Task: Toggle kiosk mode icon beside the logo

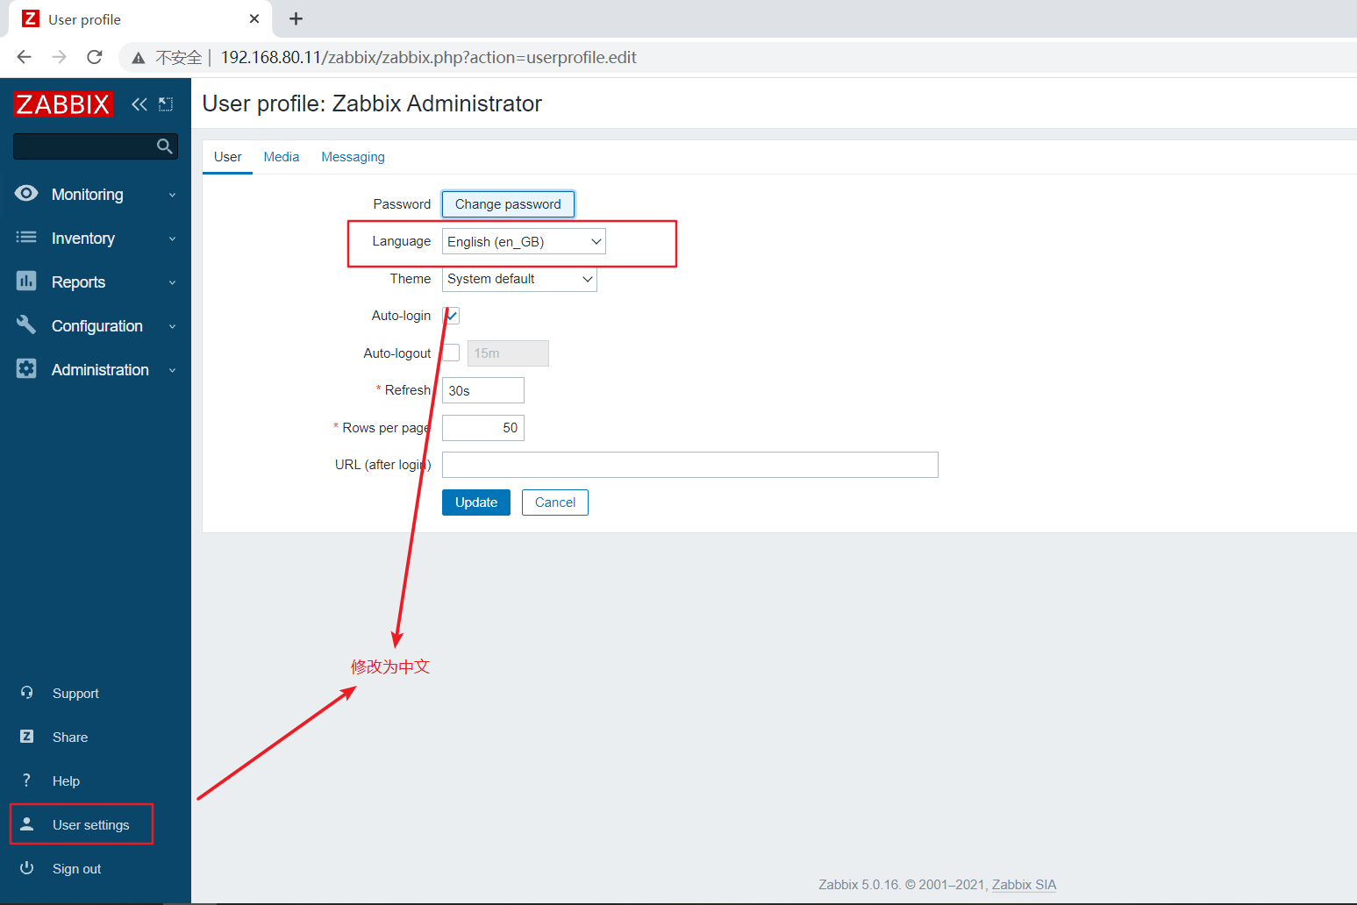Action: tap(166, 104)
